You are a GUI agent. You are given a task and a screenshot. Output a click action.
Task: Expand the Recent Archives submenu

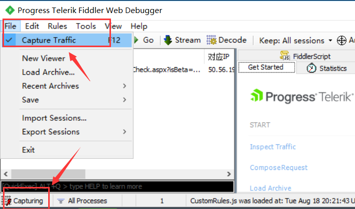click(75, 86)
